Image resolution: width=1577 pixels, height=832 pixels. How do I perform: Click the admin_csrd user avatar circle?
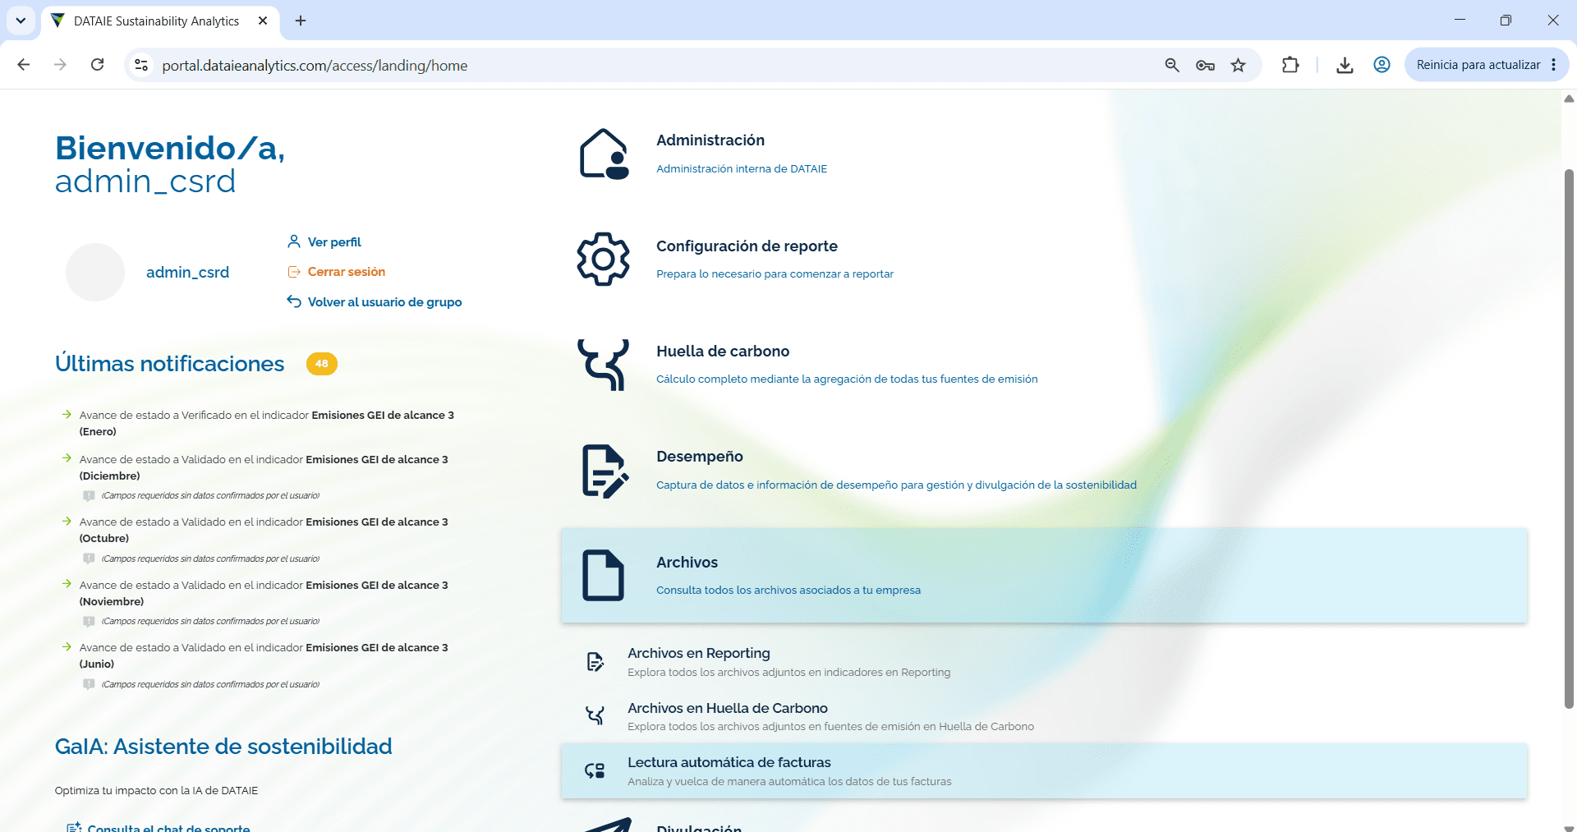click(x=95, y=272)
